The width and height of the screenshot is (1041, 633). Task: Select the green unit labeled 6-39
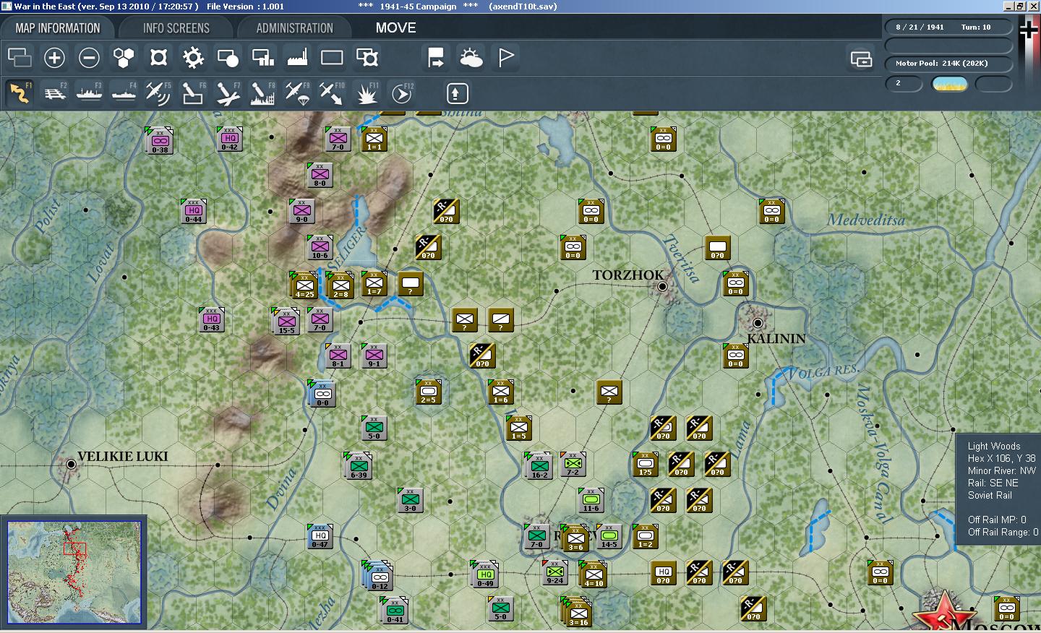[x=359, y=466]
